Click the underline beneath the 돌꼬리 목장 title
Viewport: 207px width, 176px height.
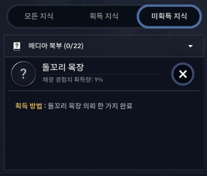click(101, 74)
